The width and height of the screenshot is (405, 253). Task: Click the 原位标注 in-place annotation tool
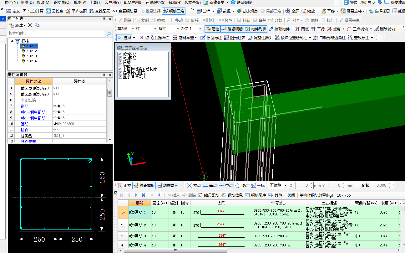(211, 38)
